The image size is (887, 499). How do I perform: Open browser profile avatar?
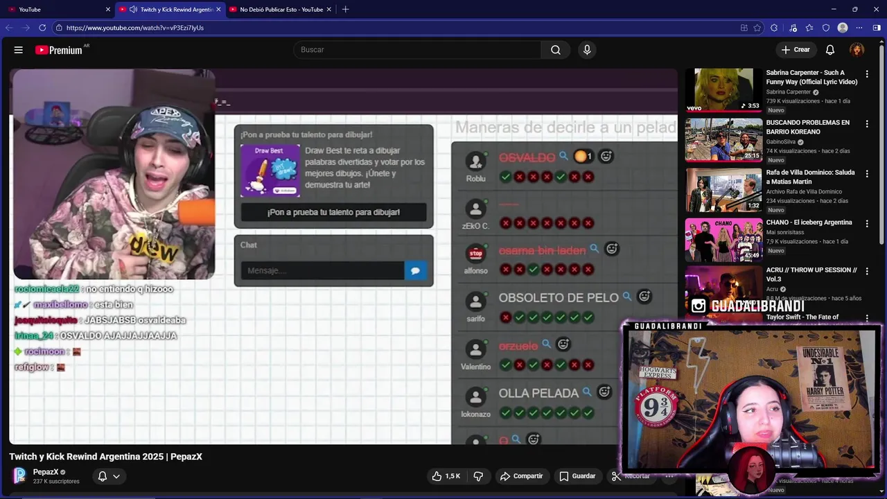(843, 28)
